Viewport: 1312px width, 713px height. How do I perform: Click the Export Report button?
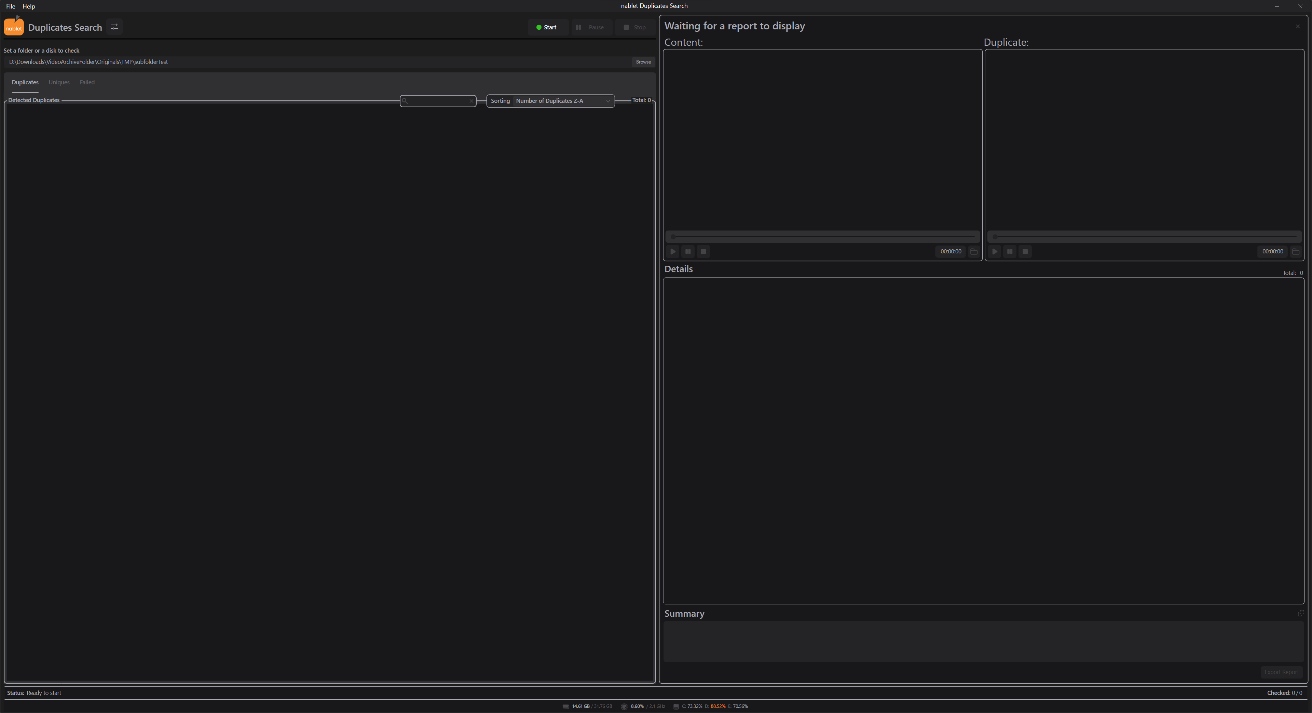(x=1282, y=672)
